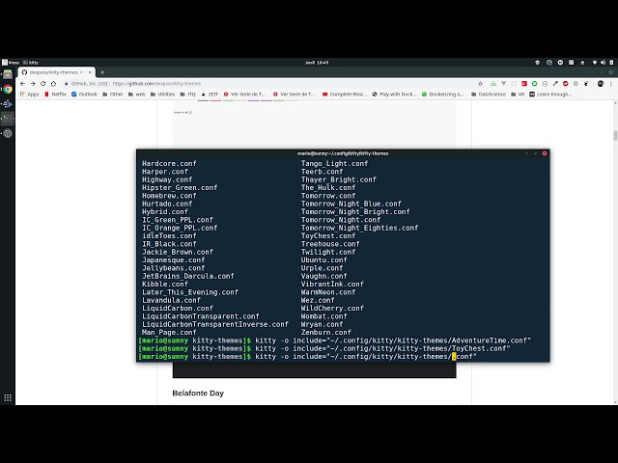Click the kitty terminal title bar
This screenshot has width=618, height=463.
pyautogui.click(x=343, y=153)
